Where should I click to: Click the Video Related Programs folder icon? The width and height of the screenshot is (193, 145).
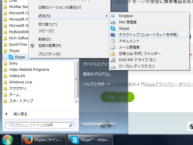point(5,70)
